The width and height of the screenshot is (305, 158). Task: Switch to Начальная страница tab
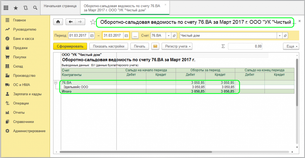[60, 6]
